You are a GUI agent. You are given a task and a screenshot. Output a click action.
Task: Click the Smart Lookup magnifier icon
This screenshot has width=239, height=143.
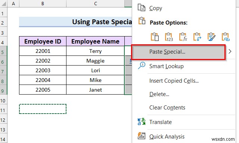click(x=142, y=66)
